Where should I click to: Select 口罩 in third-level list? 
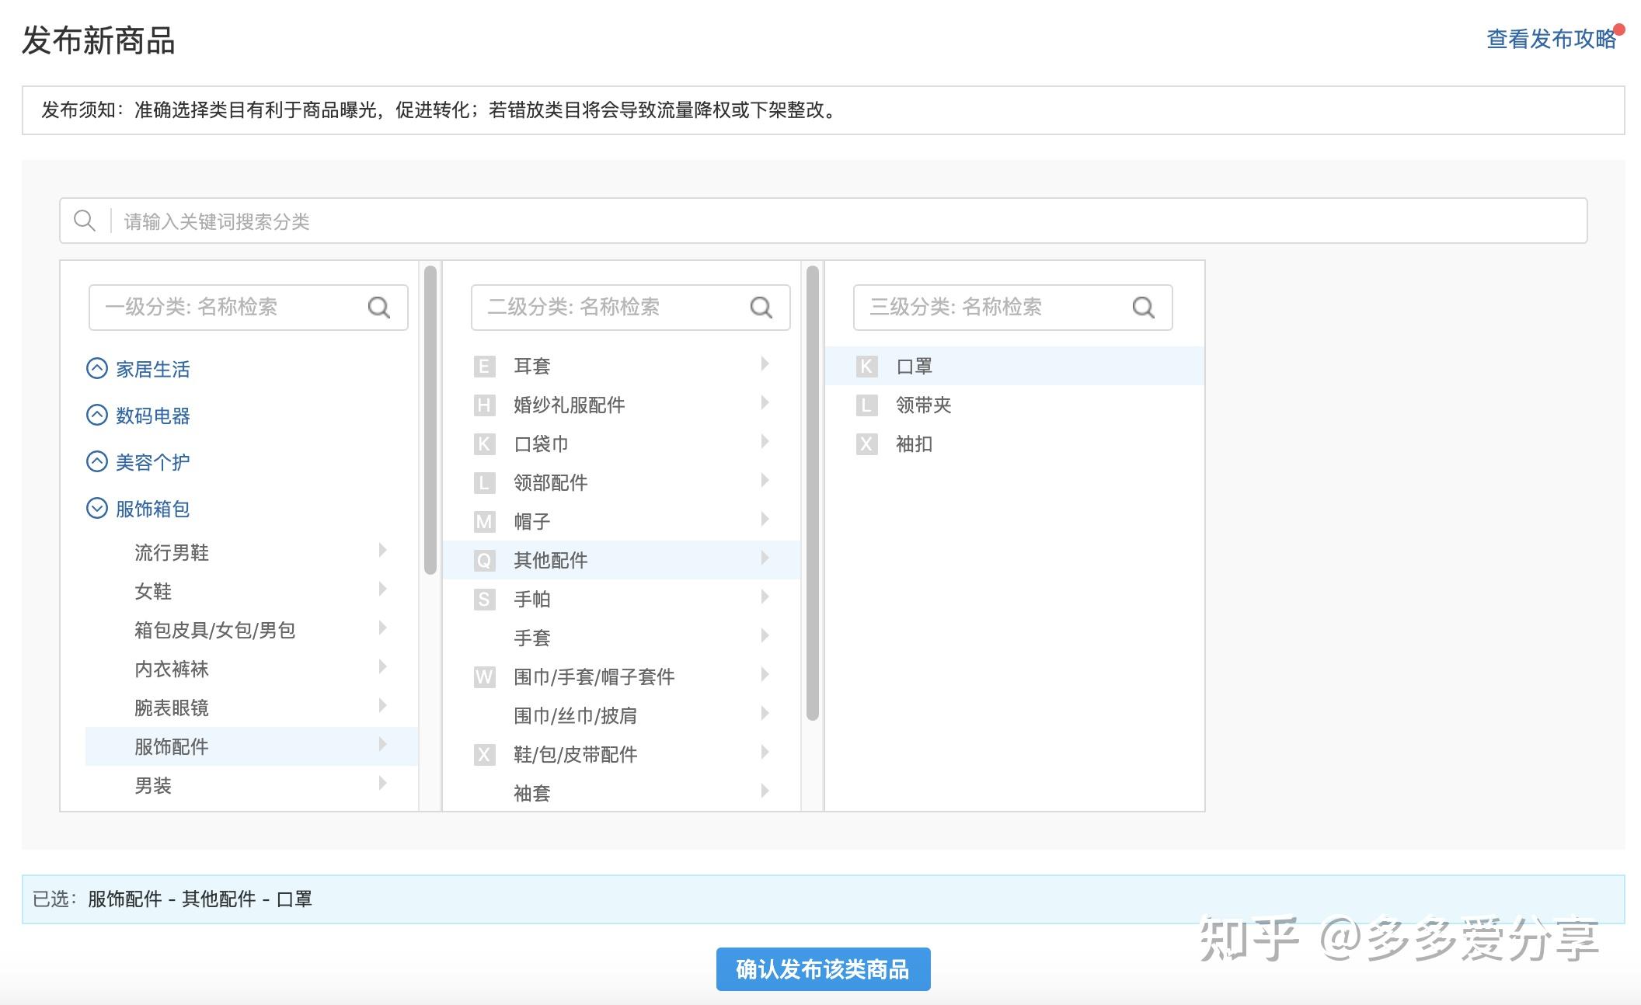(x=1015, y=366)
